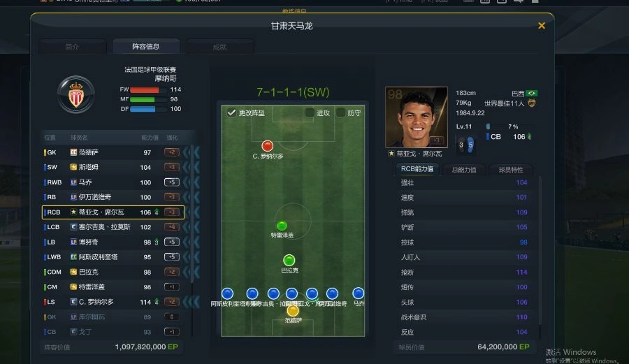The width and height of the screenshot is (629, 364).
Task: Click 蒂亚戈·席尔瓦 player card portrait
Action: tap(417, 117)
